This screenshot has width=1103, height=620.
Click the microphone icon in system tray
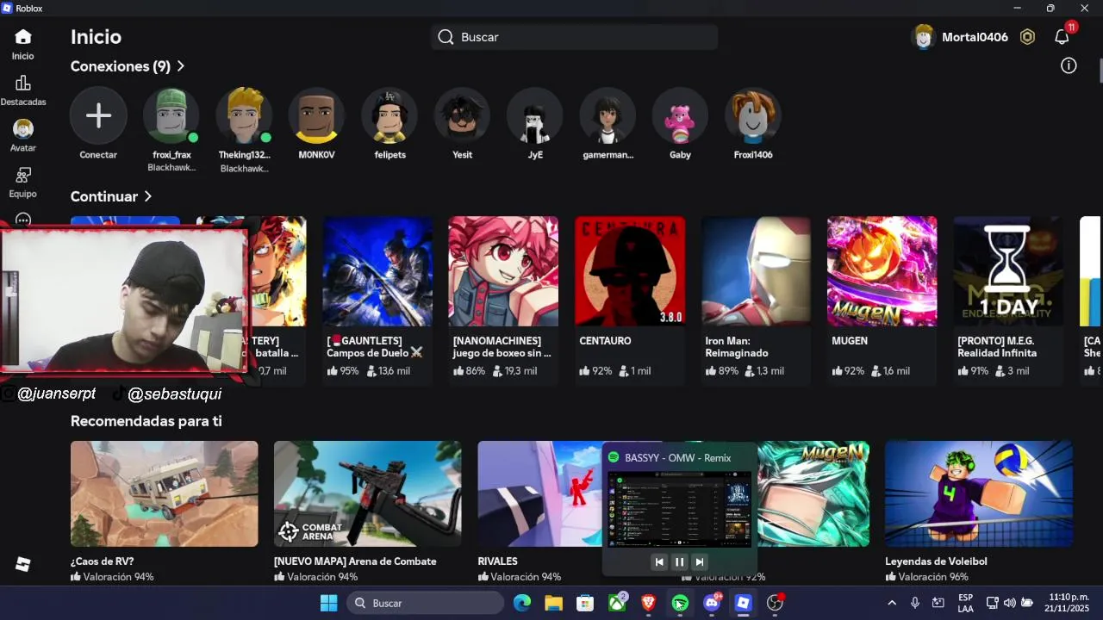915,603
